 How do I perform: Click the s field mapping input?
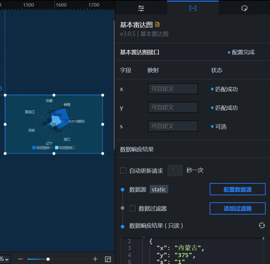pyautogui.click(x=173, y=126)
